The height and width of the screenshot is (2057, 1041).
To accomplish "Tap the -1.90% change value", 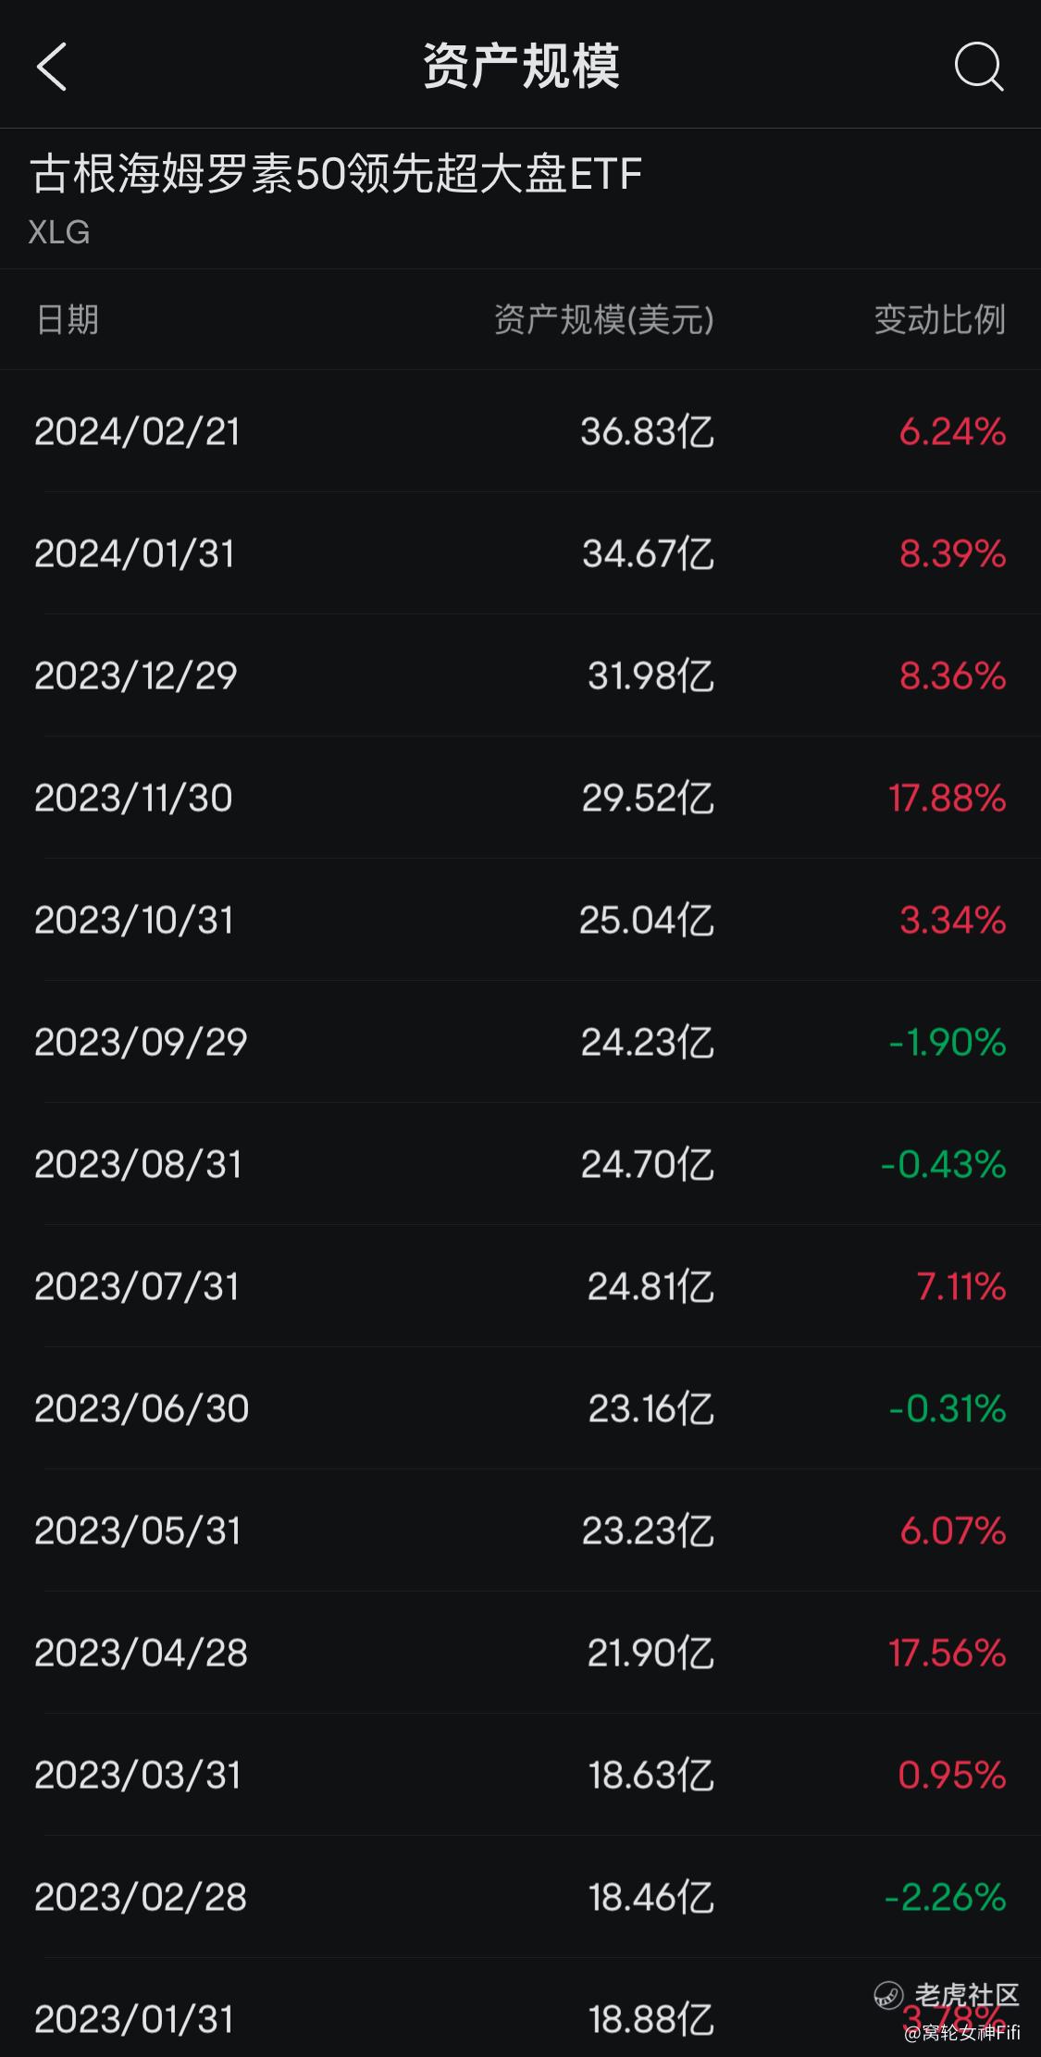I will pos(948,1042).
